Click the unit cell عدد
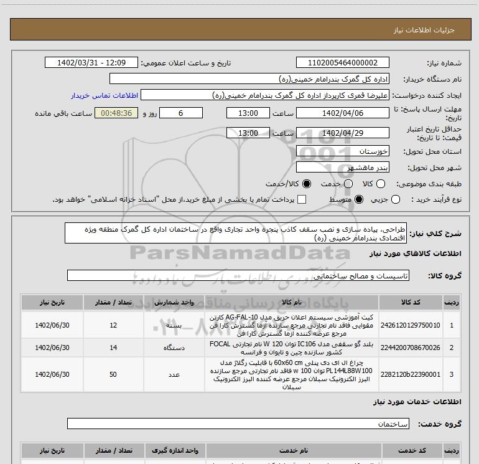 (x=174, y=374)
